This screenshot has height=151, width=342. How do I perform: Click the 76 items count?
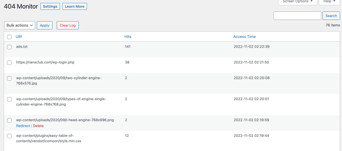pyautogui.click(x=333, y=25)
